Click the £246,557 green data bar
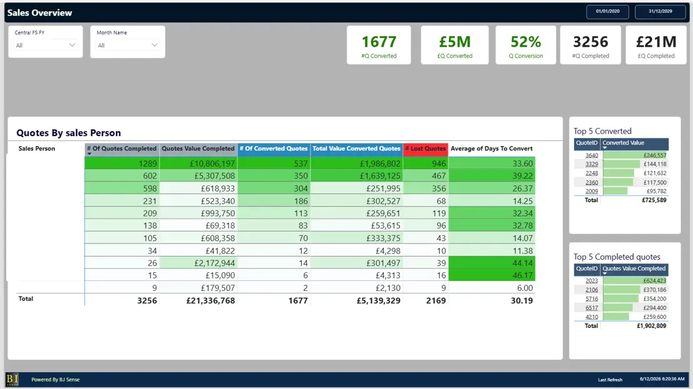Viewport: 693px width, 389px height. coord(635,155)
